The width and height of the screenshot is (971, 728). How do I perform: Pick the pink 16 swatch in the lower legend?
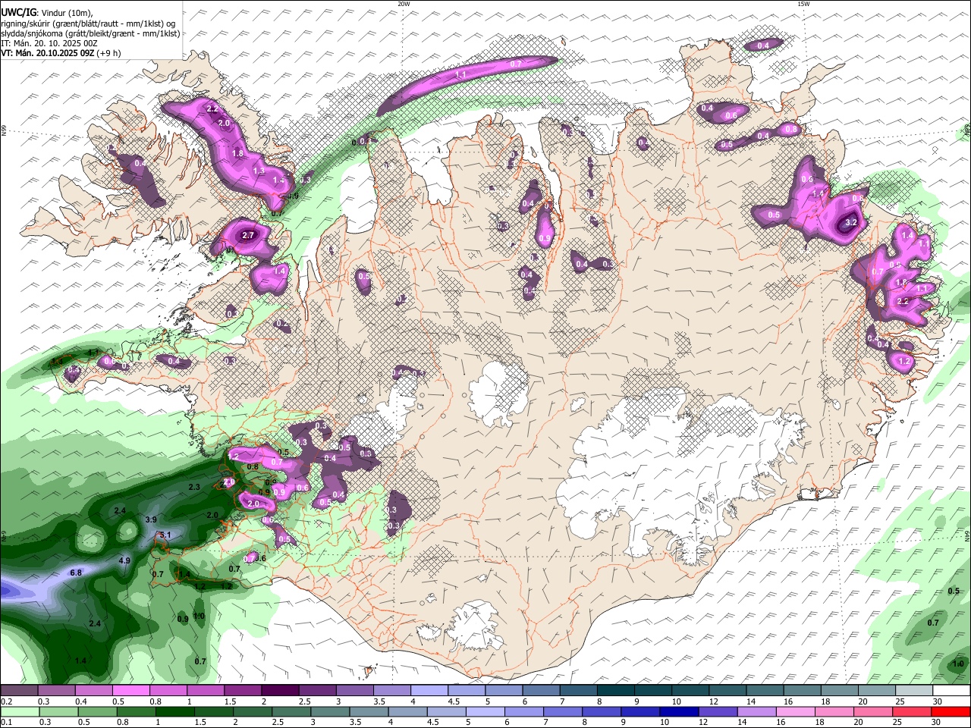pyautogui.click(x=796, y=711)
